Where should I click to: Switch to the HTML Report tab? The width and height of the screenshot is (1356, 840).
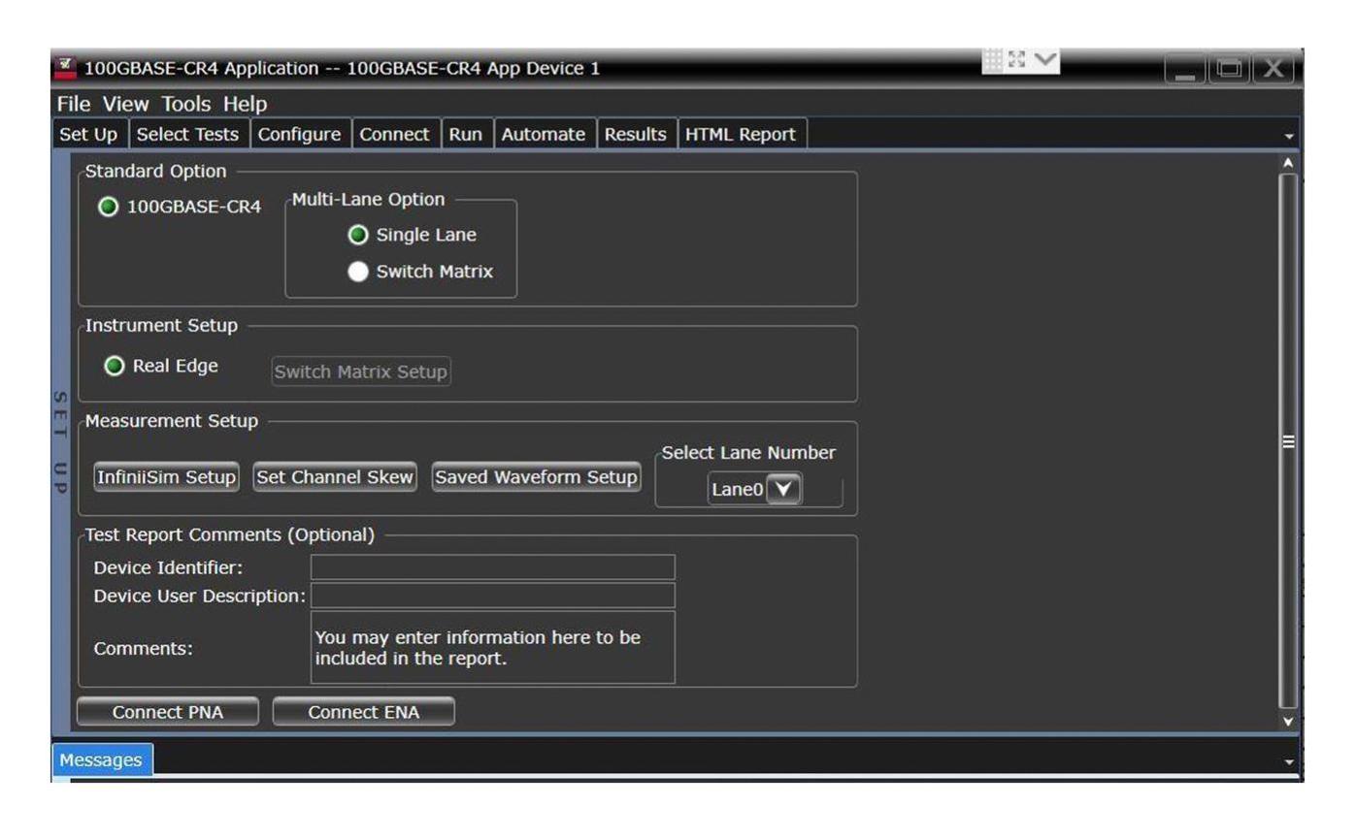(x=741, y=135)
